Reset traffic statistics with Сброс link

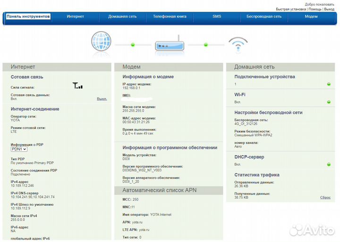tap(325, 197)
